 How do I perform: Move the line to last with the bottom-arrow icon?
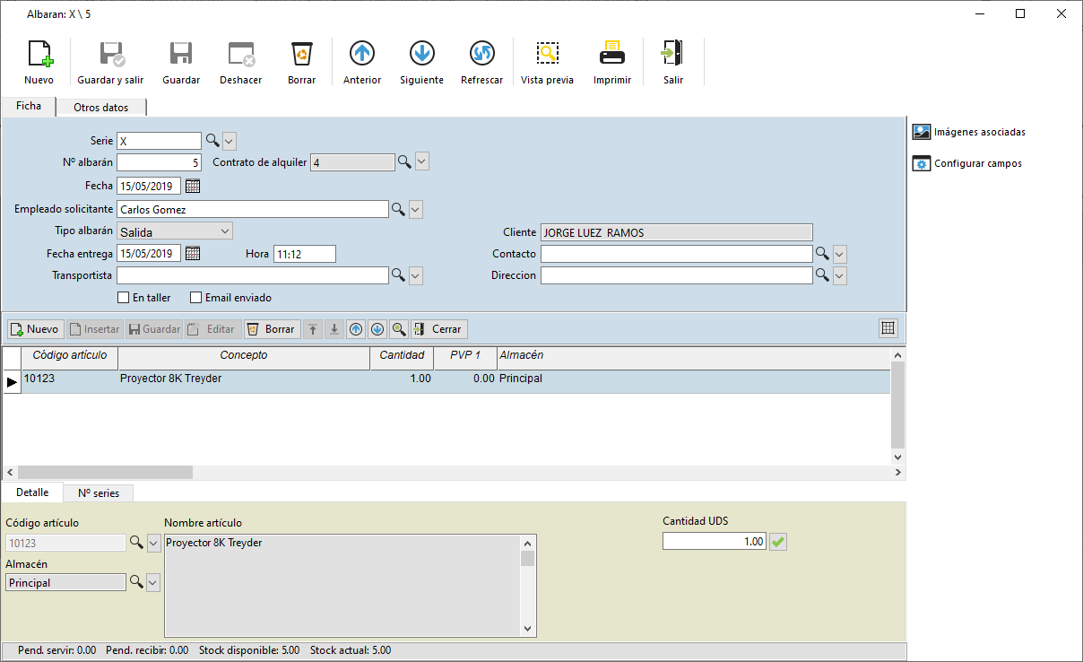(x=334, y=329)
